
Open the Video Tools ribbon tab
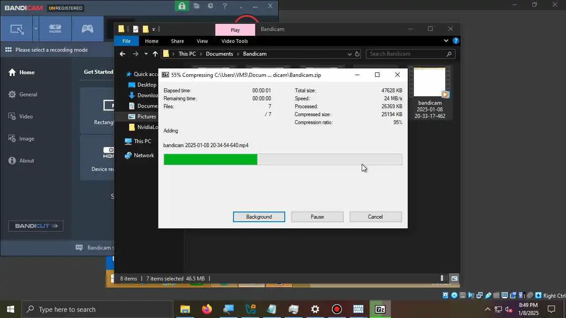pos(235,41)
